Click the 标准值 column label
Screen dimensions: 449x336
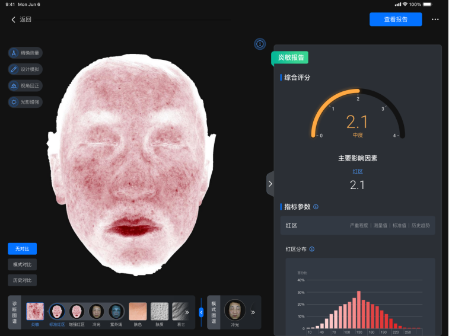click(x=399, y=226)
